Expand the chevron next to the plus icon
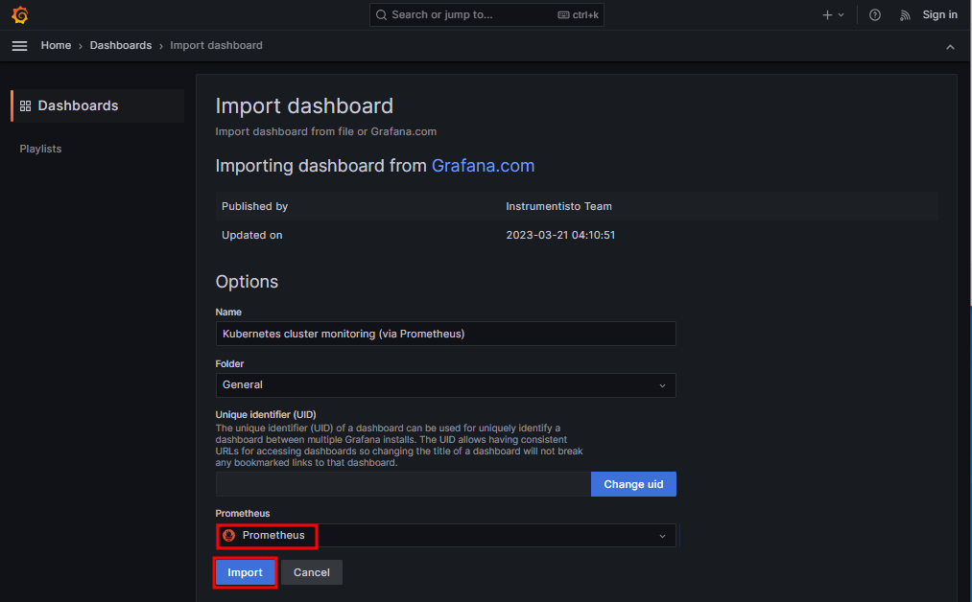The height and width of the screenshot is (602, 972). click(842, 15)
